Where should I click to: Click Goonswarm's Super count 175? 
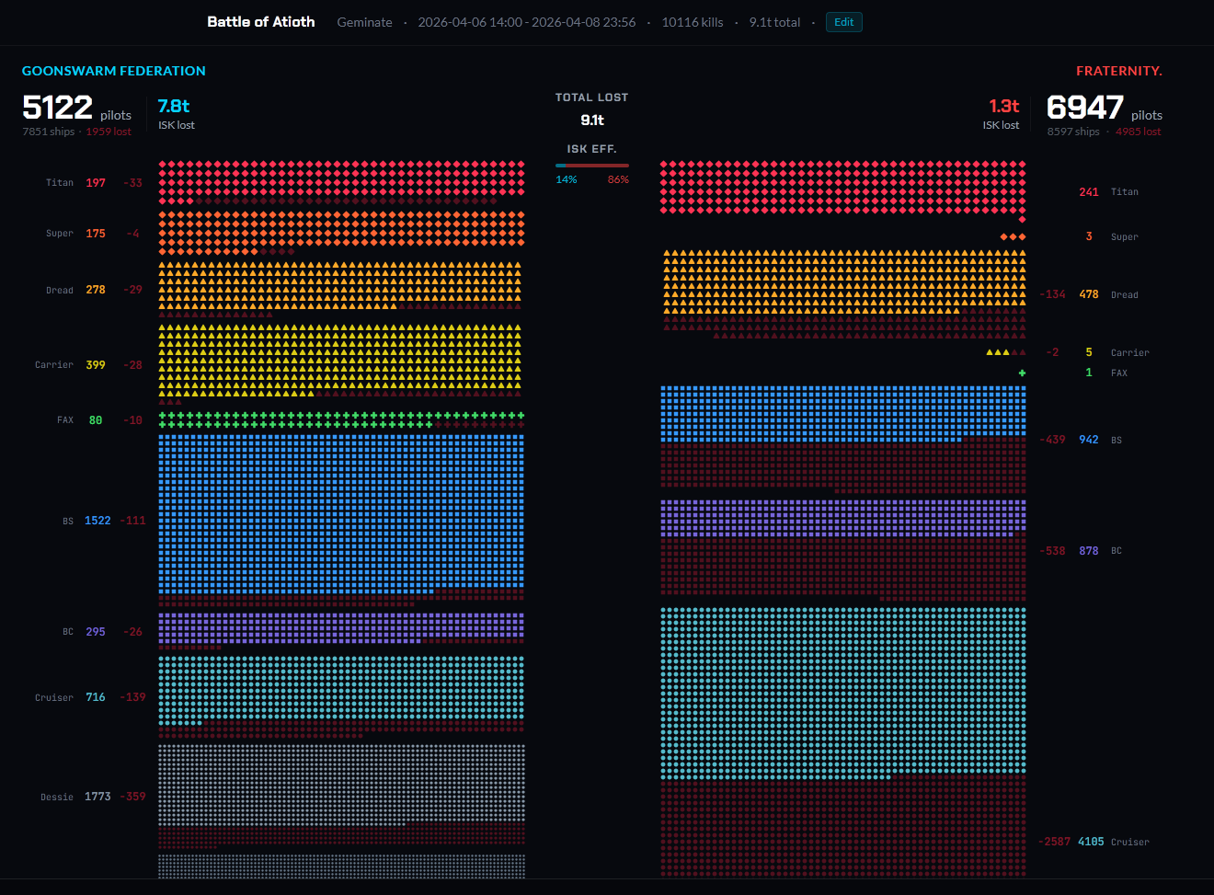tap(96, 234)
